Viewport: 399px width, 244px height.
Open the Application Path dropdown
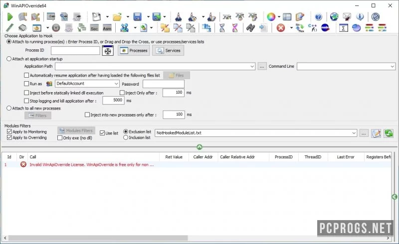(x=252, y=66)
